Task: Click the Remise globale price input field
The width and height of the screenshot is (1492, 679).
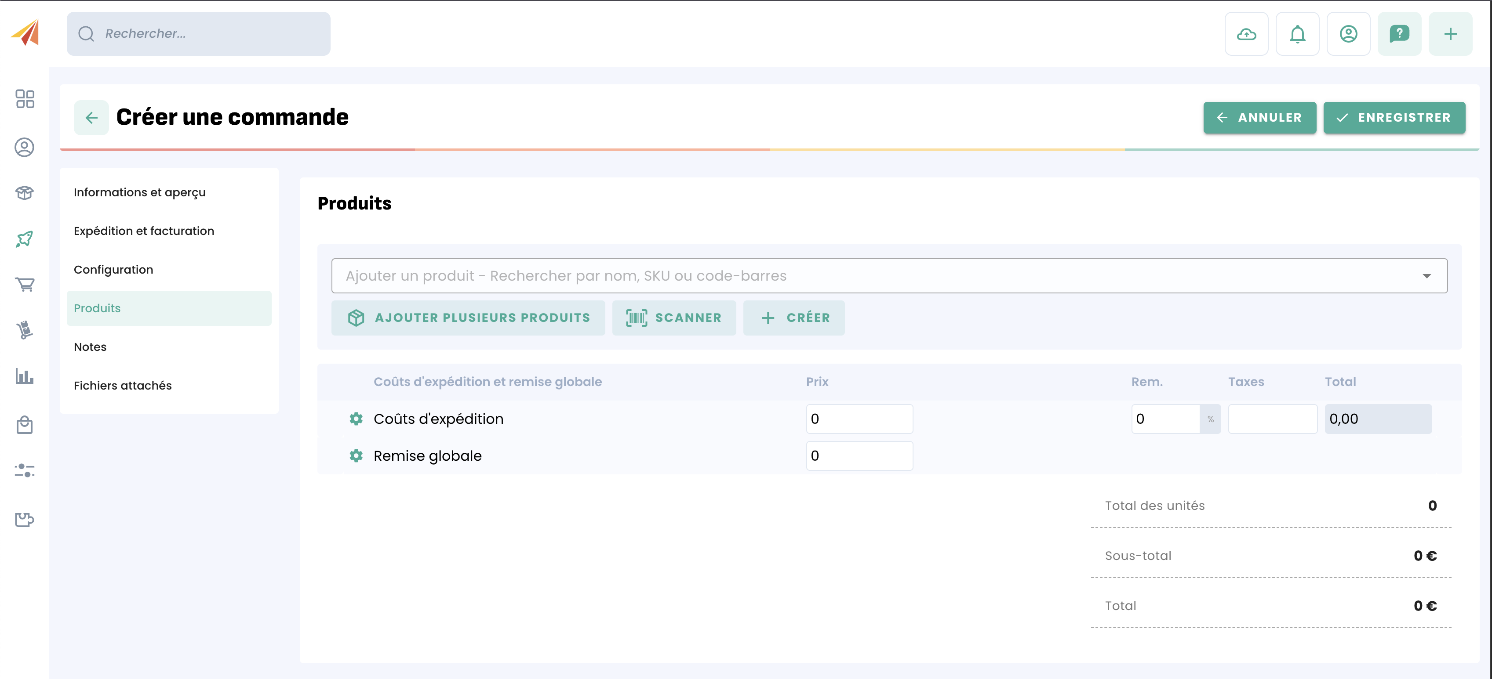Action: click(859, 455)
